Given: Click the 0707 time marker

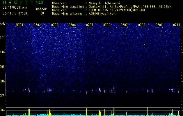Looking at the screenshot, I should click(124, 25).
